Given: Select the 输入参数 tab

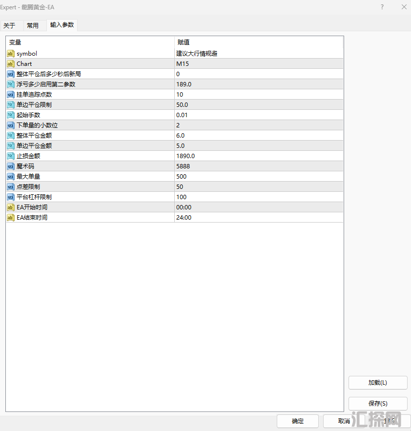Looking at the screenshot, I should [62, 25].
